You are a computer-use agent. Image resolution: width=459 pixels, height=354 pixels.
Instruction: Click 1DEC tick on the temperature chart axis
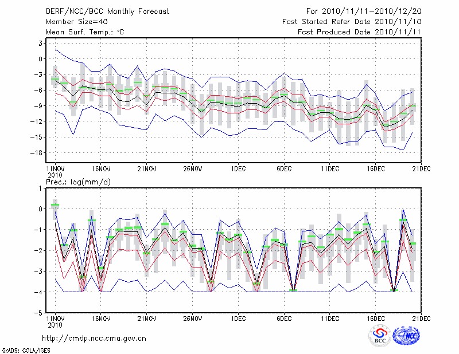pos(238,169)
